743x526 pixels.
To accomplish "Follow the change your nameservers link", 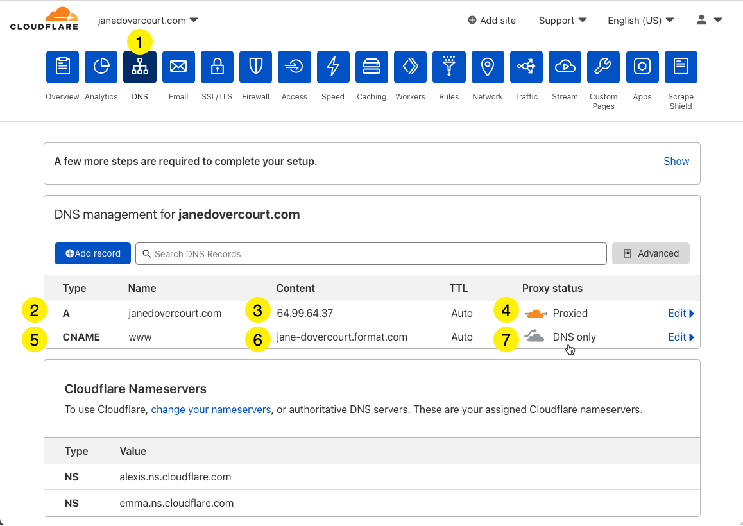I will [211, 409].
